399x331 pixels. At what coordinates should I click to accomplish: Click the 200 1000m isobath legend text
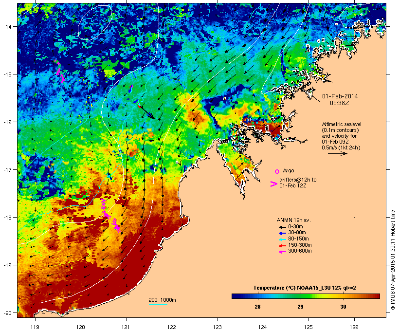coord(162,300)
